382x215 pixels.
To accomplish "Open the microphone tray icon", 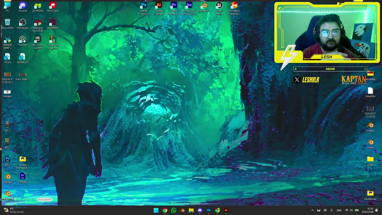I will pyautogui.click(x=332, y=210).
